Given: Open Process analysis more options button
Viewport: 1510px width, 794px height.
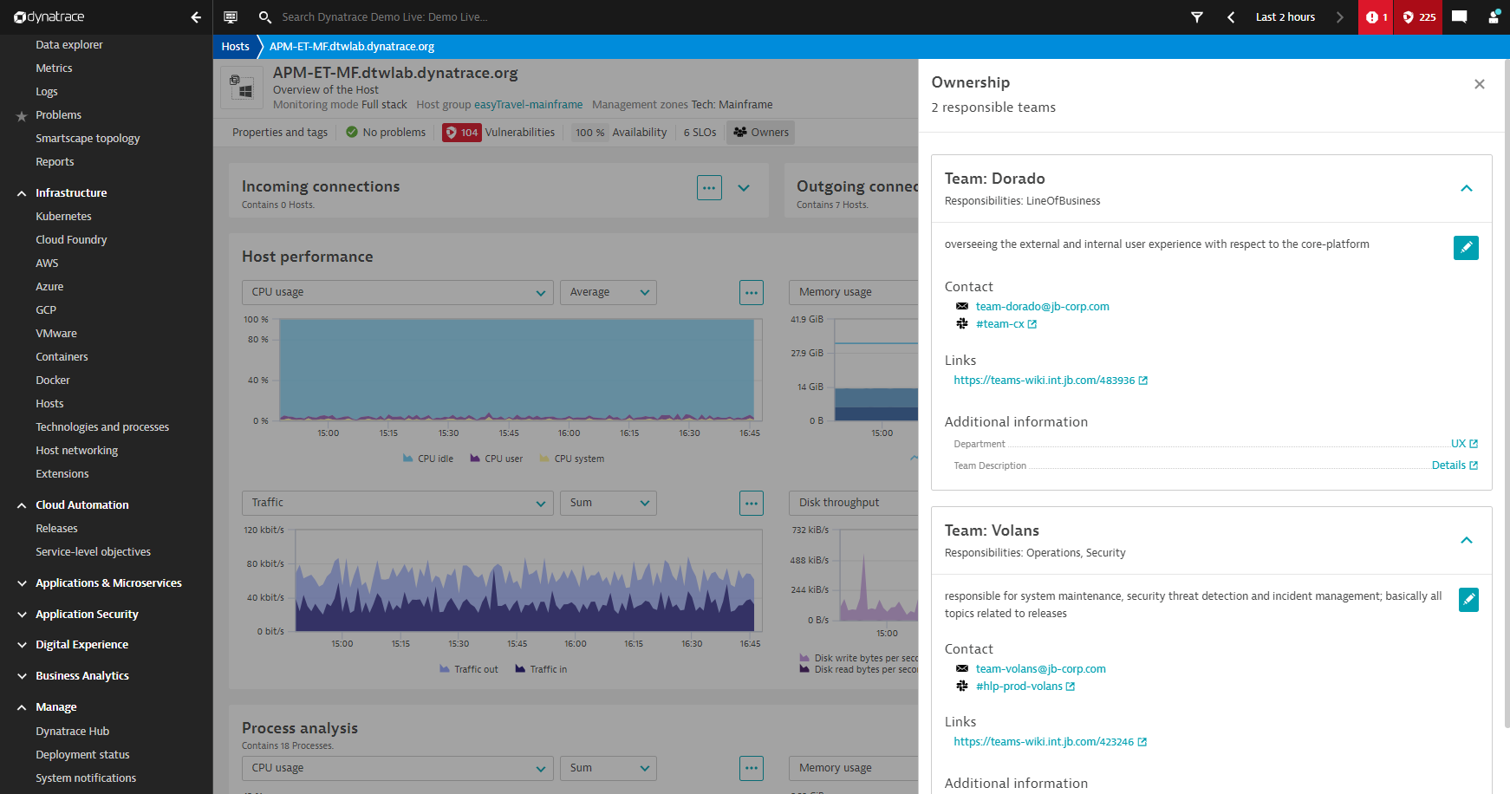Looking at the screenshot, I should (752, 768).
